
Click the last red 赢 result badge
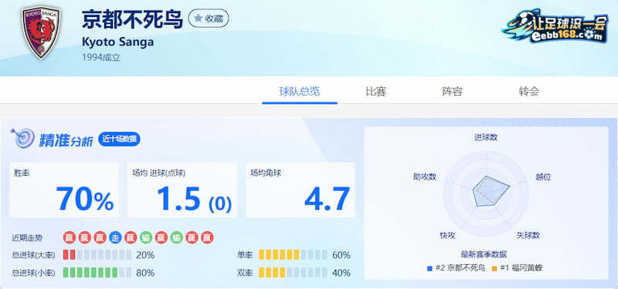pos(207,238)
